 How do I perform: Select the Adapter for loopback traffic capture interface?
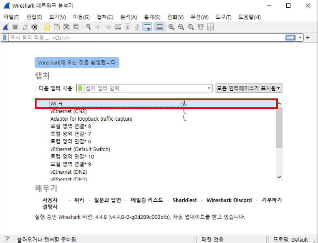(91, 119)
